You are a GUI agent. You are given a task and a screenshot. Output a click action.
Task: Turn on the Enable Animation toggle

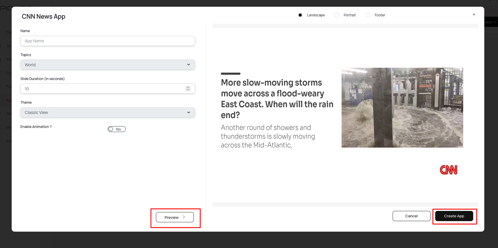(x=116, y=129)
